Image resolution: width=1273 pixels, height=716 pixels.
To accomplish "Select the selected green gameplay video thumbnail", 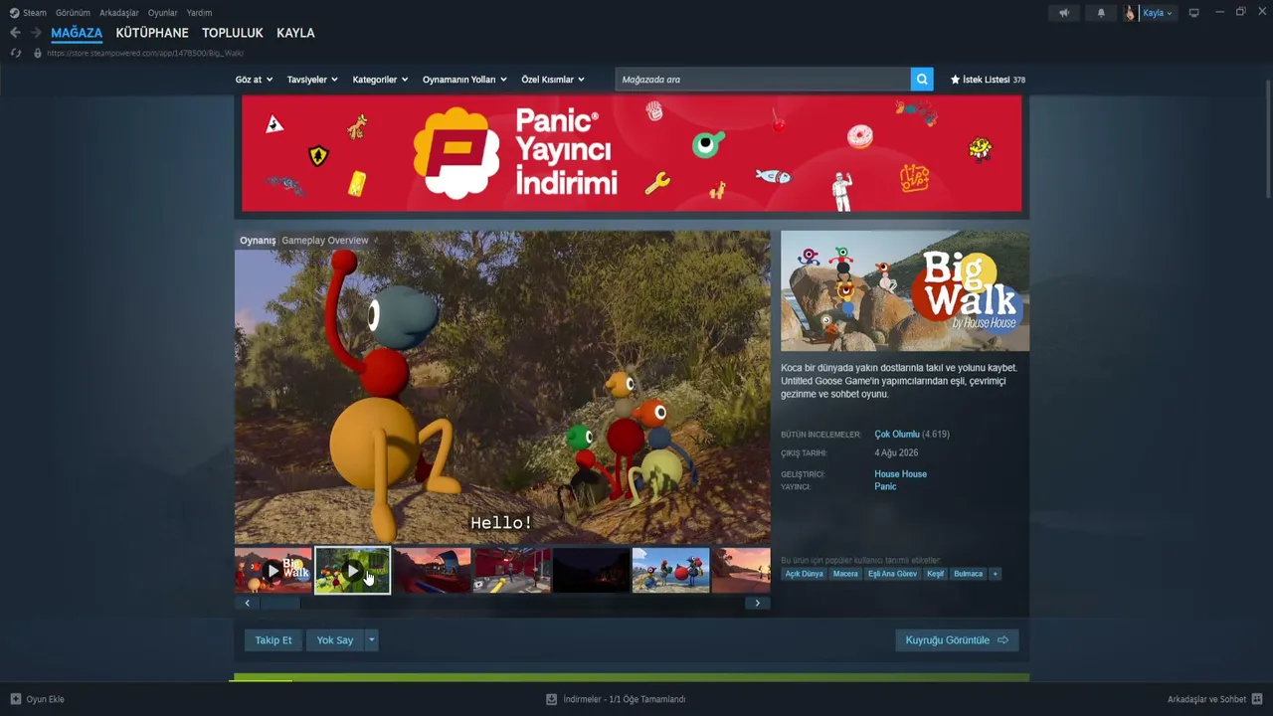I will coord(352,571).
